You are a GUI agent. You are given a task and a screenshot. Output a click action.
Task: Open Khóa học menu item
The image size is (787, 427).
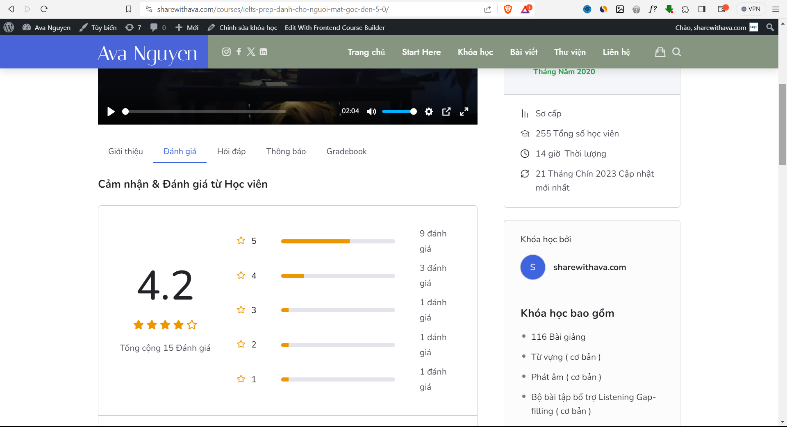[475, 52]
